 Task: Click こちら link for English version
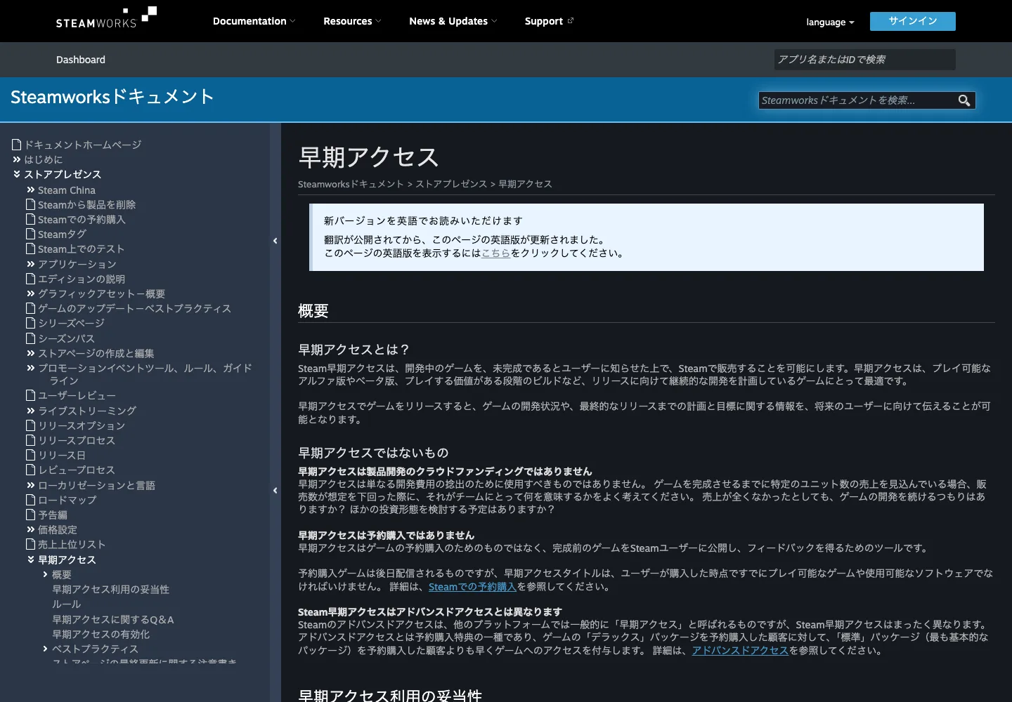pyautogui.click(x=496, y=253)
